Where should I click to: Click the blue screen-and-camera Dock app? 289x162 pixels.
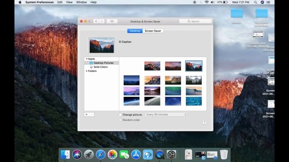point(148,154)
